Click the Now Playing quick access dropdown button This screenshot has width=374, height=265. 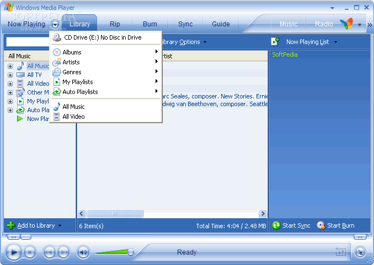coord(55,24)
